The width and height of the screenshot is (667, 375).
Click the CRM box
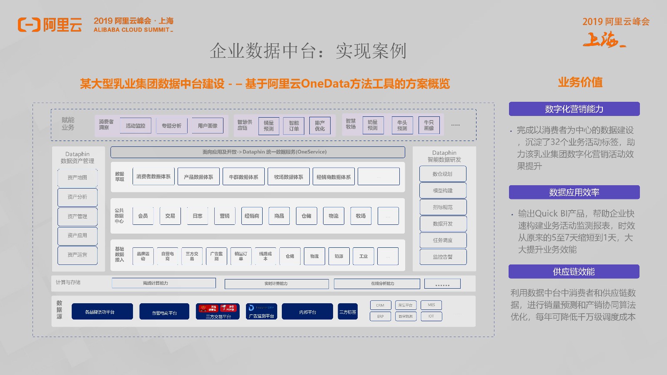point(381,305)
